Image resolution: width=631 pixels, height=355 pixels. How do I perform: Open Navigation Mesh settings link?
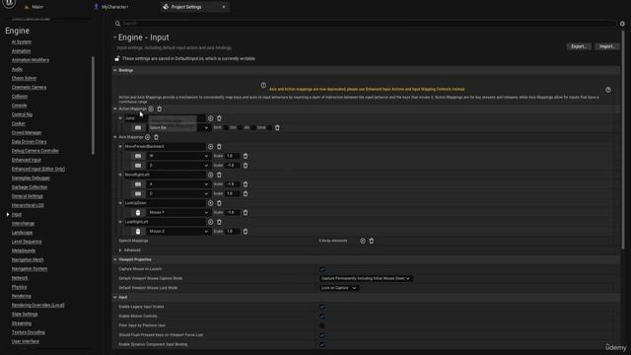28,260
